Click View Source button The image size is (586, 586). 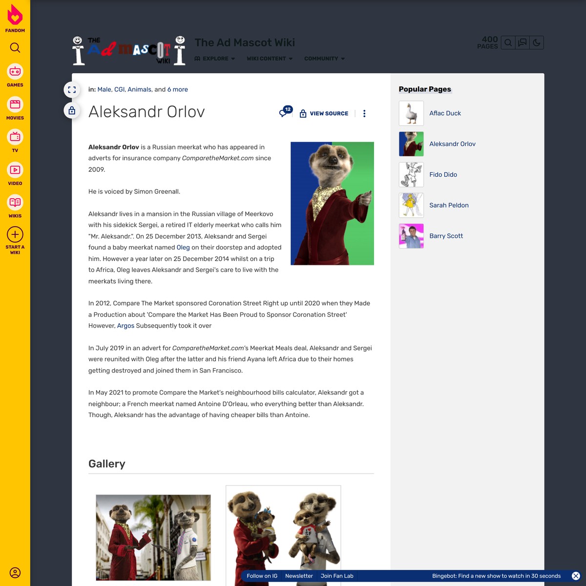tap(324, 113)
